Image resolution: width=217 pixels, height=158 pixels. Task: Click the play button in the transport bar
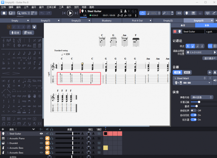70,13
